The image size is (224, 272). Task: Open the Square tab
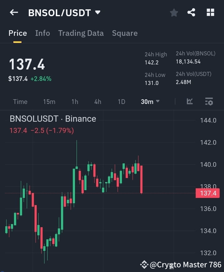(124, 33)
